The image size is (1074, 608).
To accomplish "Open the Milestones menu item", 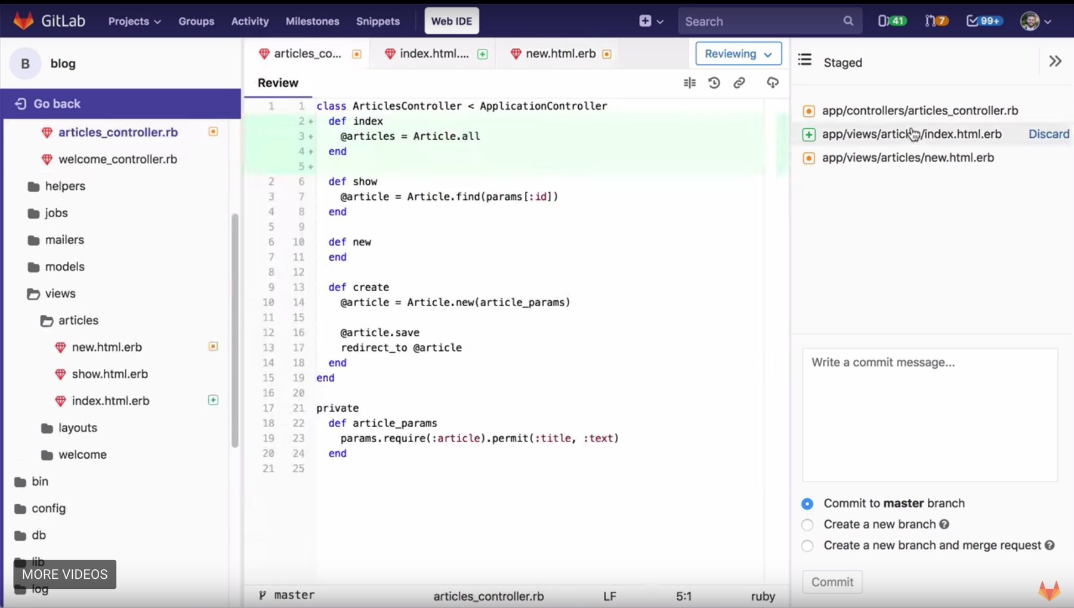I will [x=312, y=21].
